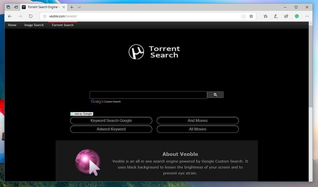Open the Torrent Search page
The height and width of the screenshot is (187, 318).
tap(63, 25)
